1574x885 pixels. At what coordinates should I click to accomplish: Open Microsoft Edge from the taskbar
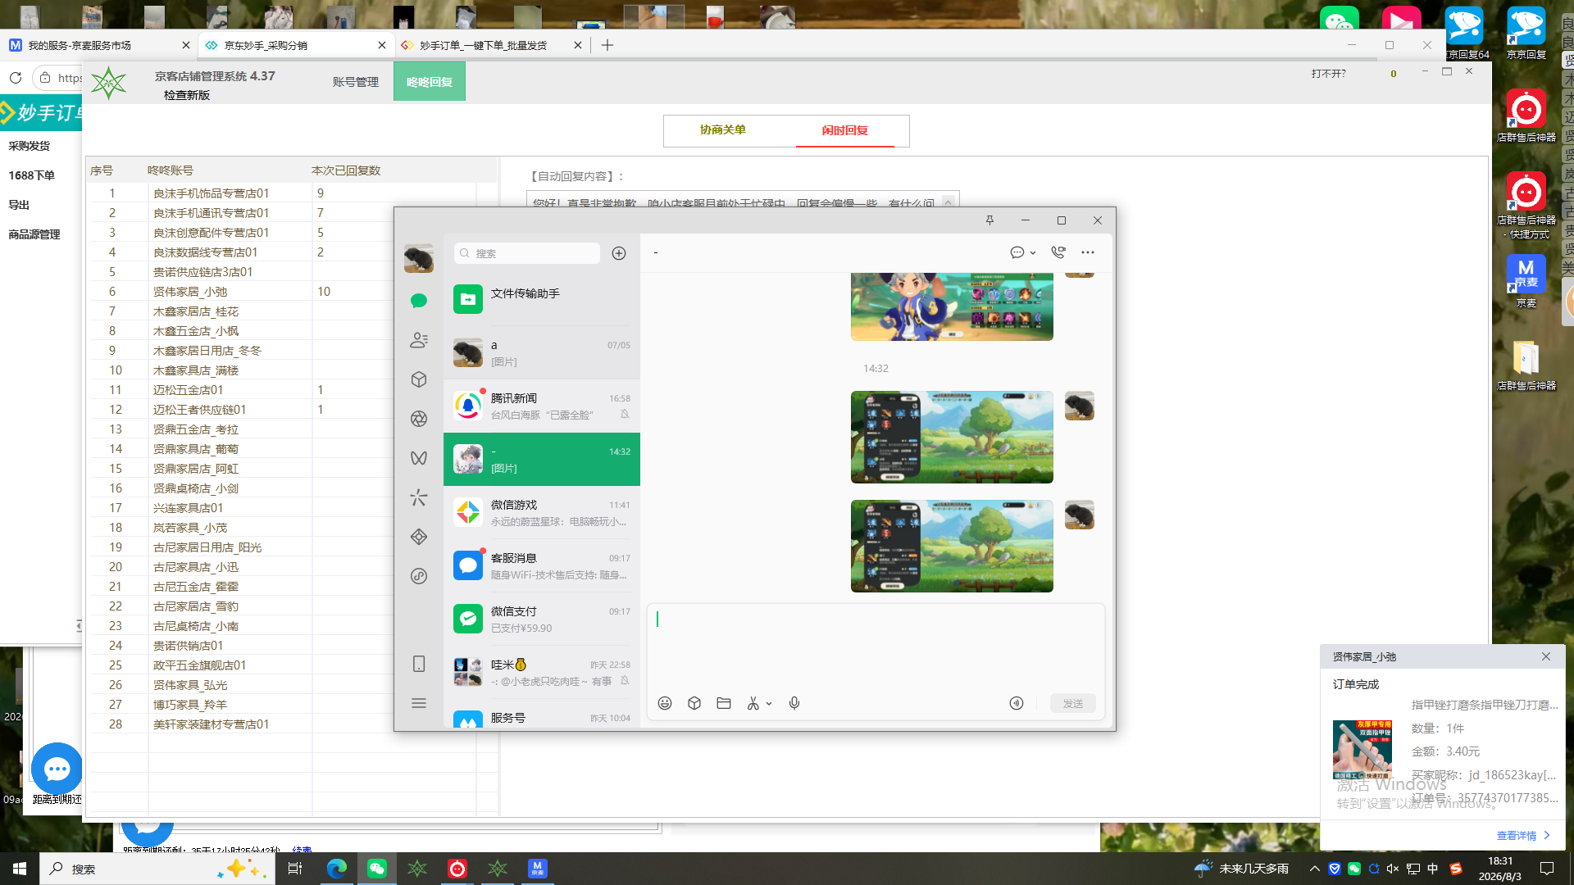coord(337,869)
